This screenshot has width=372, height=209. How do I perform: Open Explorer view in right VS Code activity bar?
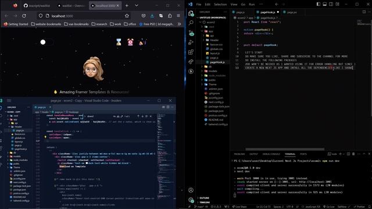[191, 13]
